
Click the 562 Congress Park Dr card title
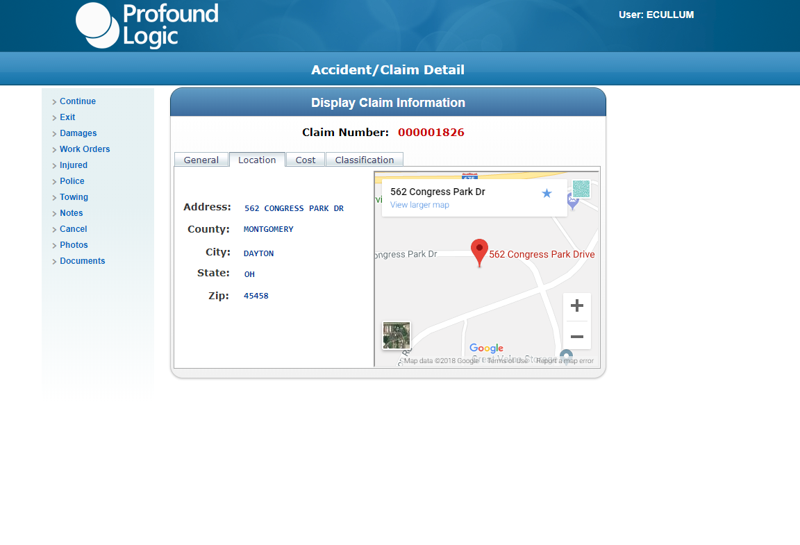(437, 192)
